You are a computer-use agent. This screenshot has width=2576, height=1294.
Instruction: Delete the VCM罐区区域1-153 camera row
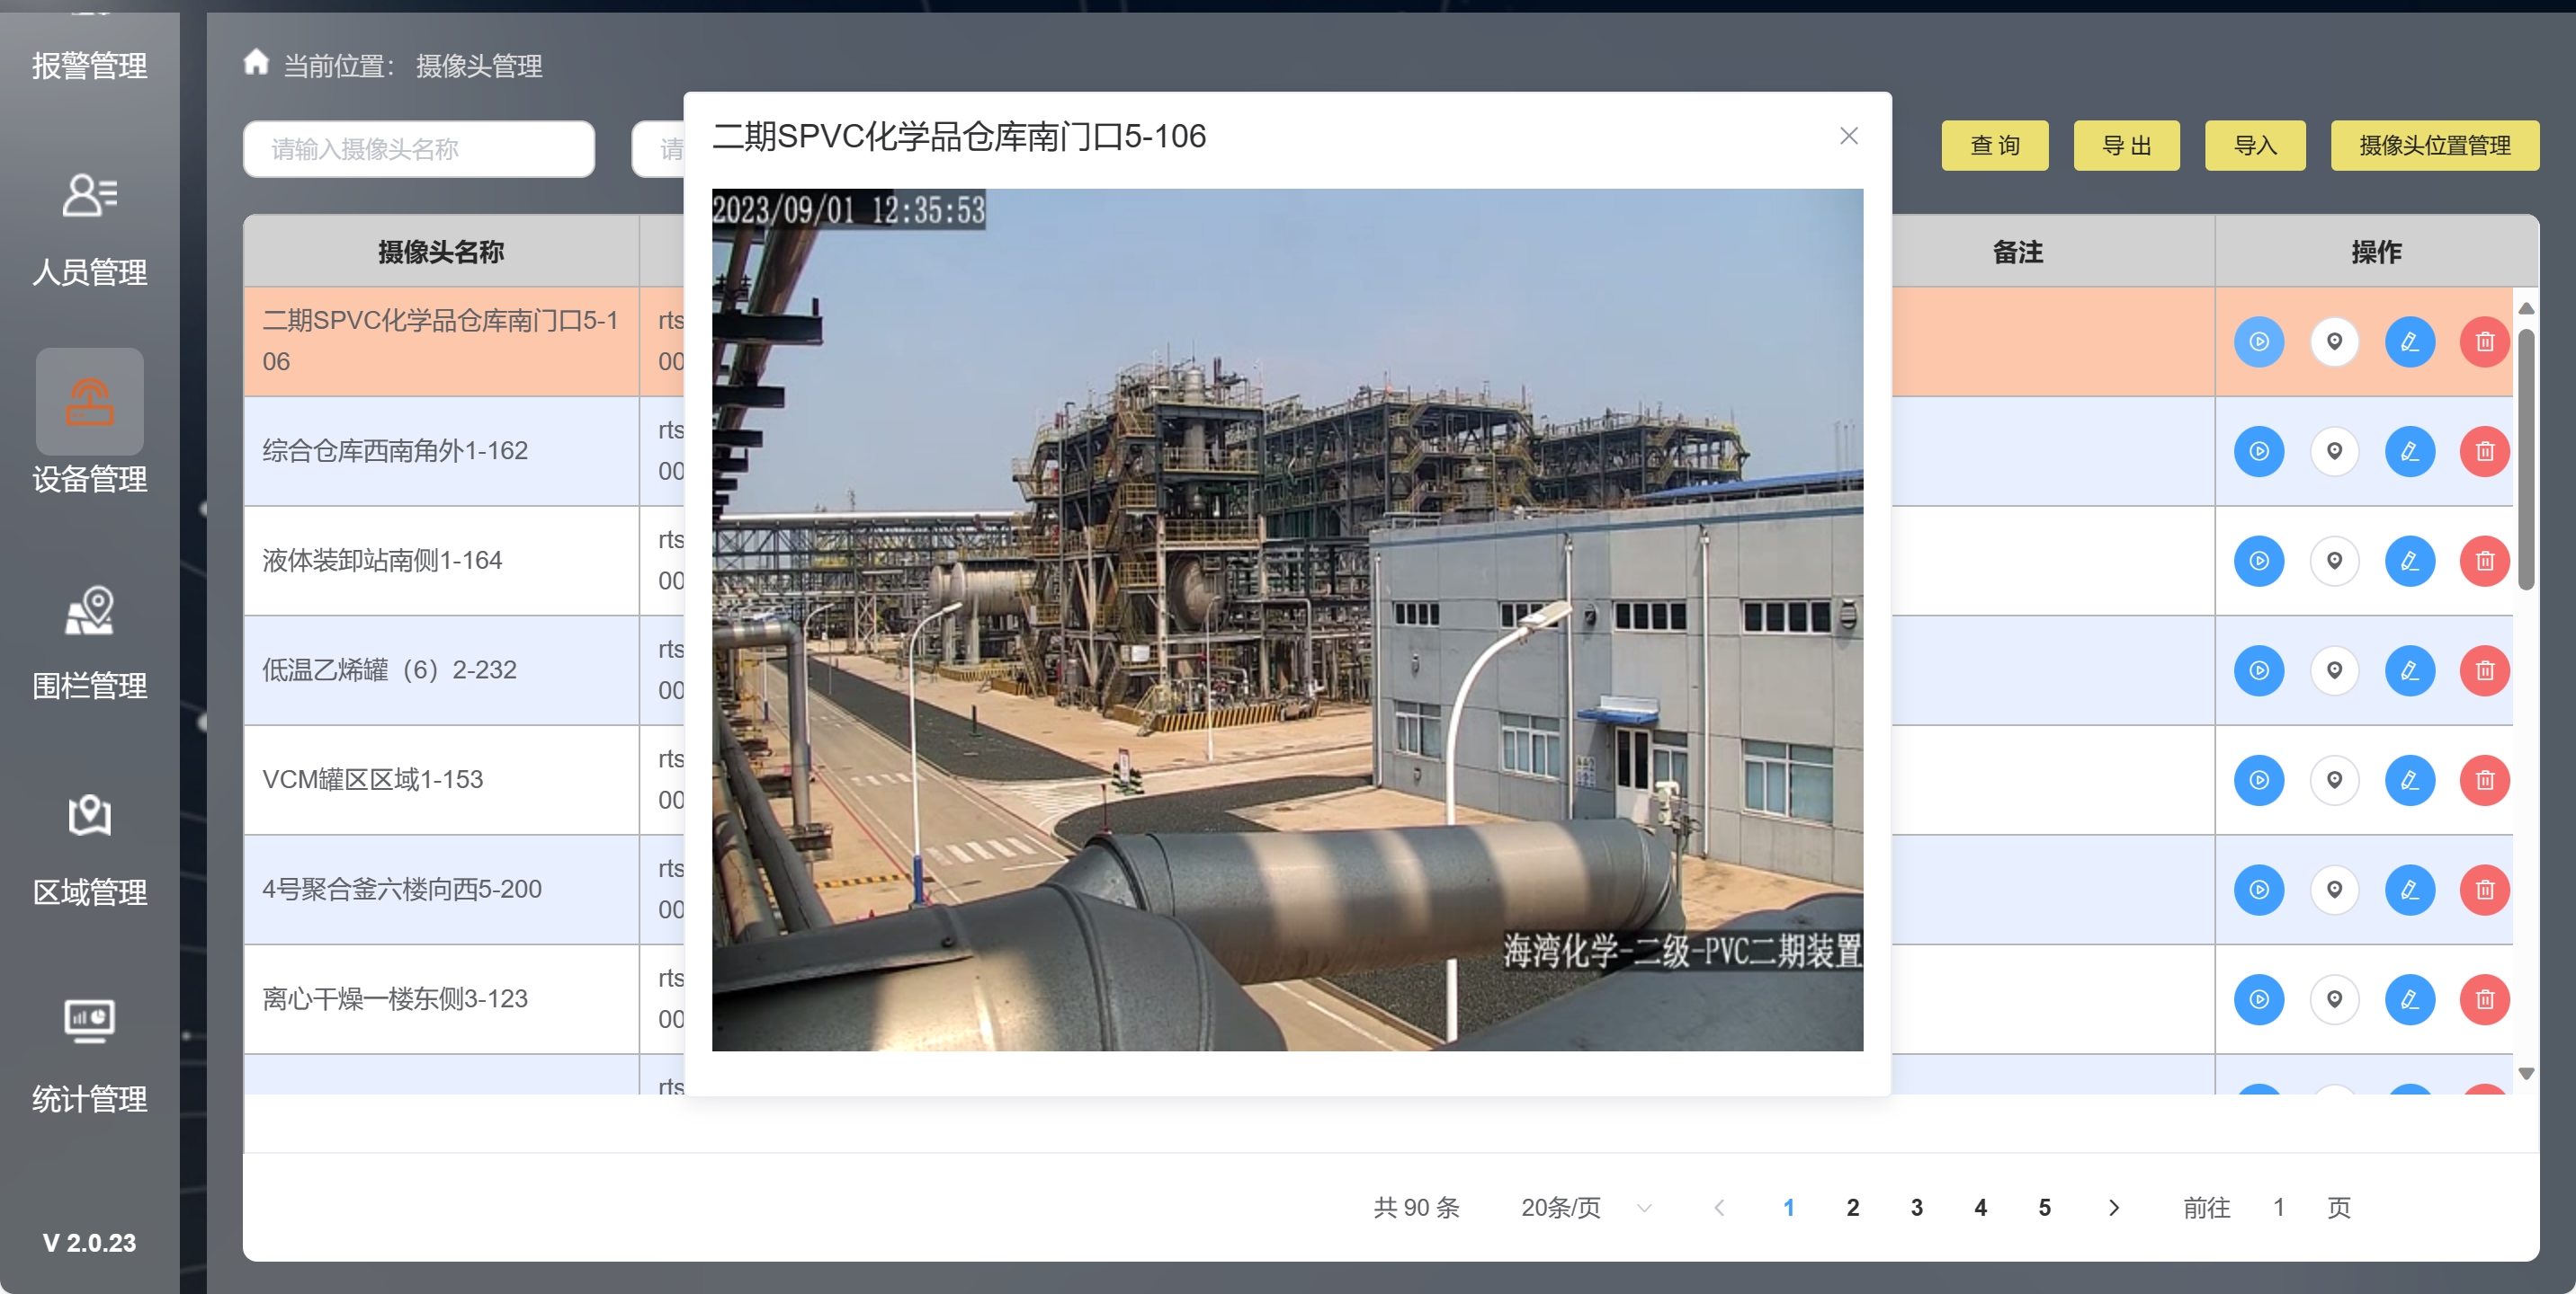(2483, 780)
